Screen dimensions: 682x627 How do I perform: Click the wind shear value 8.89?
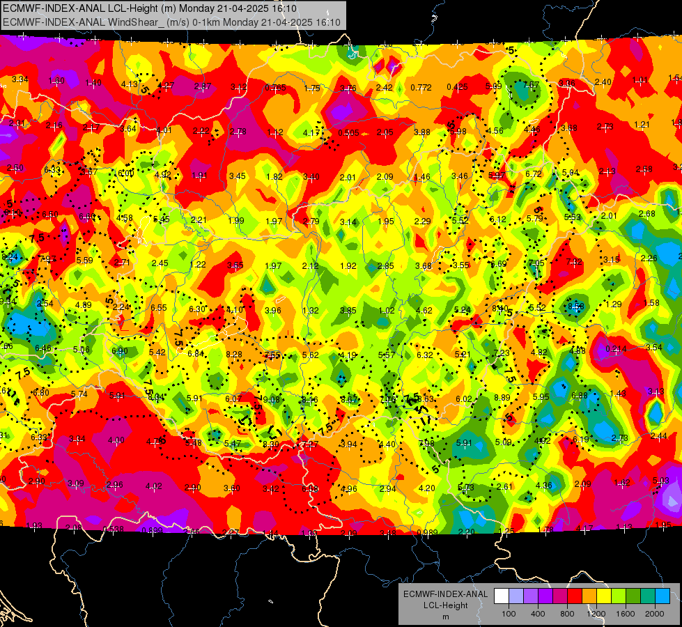(x=502, y=397)
